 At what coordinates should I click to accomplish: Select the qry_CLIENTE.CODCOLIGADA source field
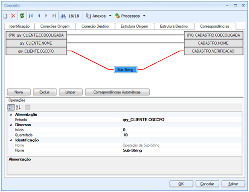point(36,35)
